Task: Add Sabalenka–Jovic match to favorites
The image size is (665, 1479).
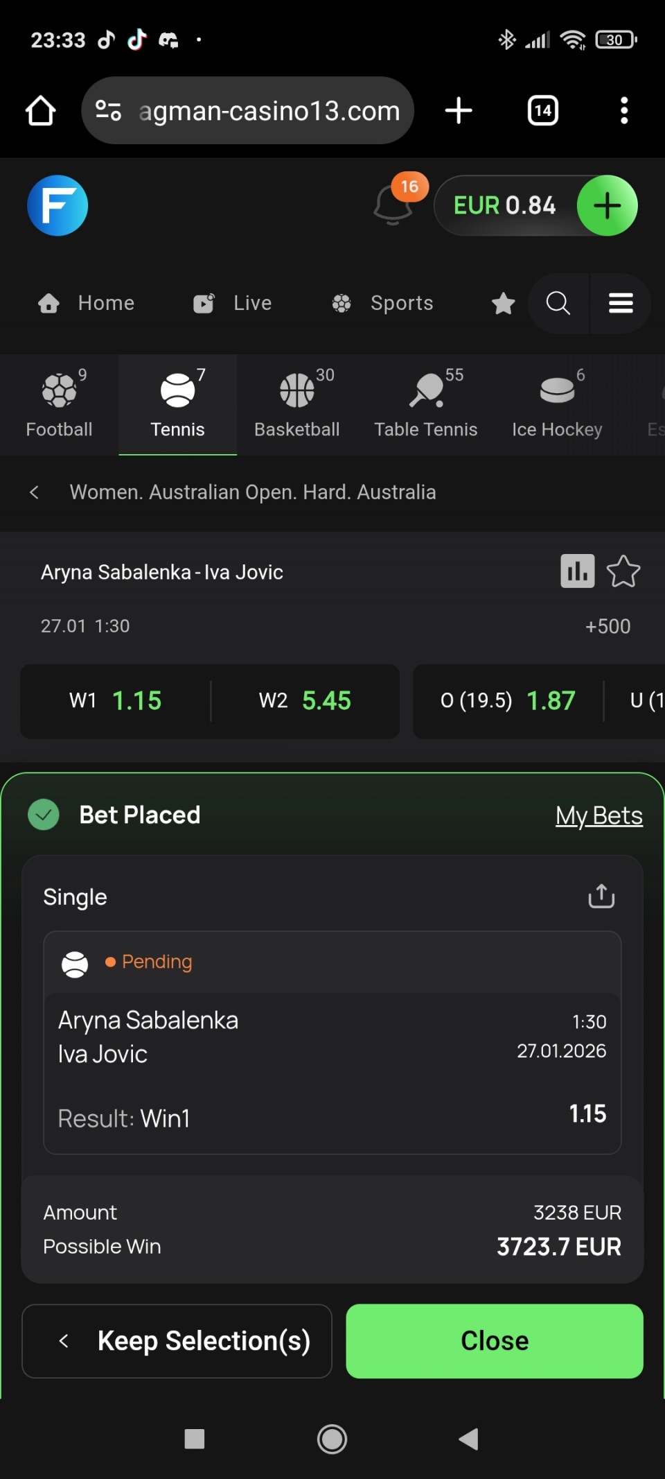Action: [x=623, y=571]
